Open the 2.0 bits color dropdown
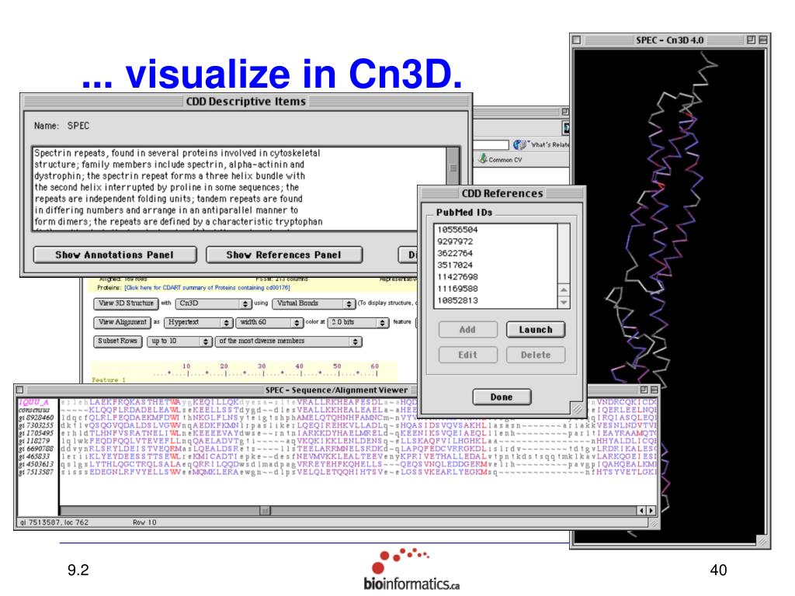The height and width of the screenshot is (596, 795). tap(359, 322)
